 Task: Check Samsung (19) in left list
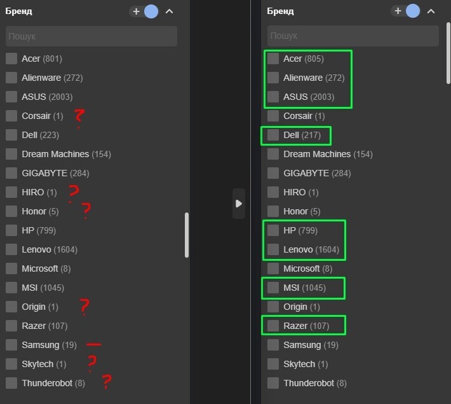[x=11, y=345]
